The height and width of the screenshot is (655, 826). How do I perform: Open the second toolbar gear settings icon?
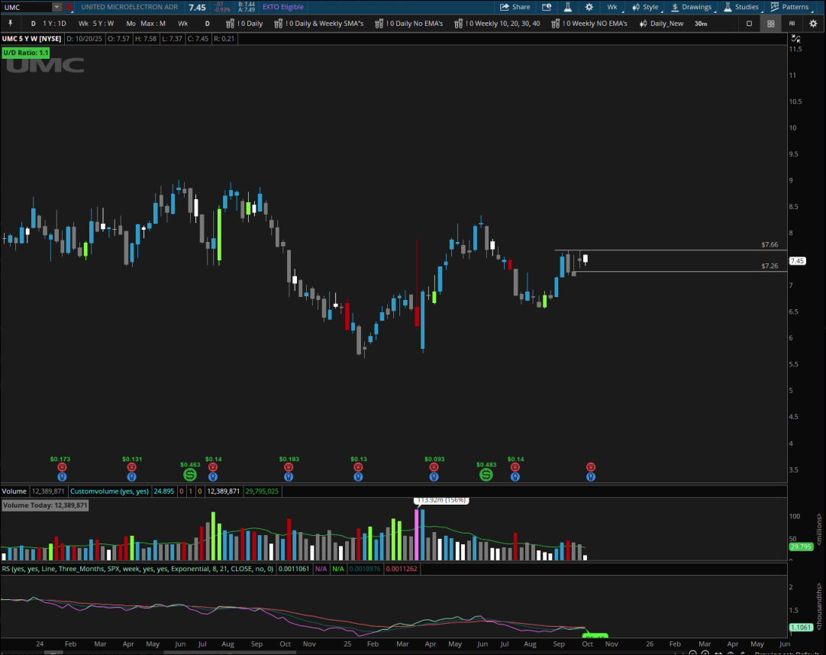click(813, 24)
